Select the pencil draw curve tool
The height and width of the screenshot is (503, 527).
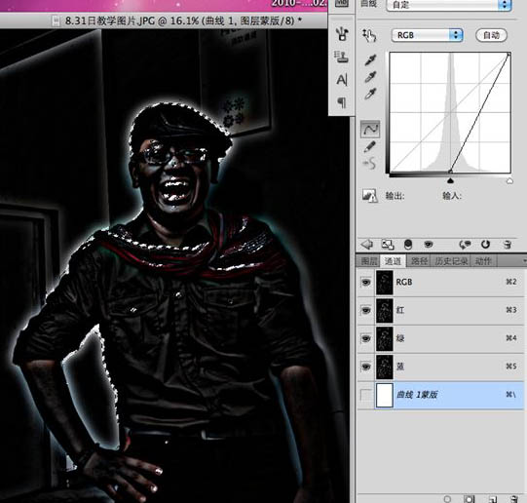[370, 147]
